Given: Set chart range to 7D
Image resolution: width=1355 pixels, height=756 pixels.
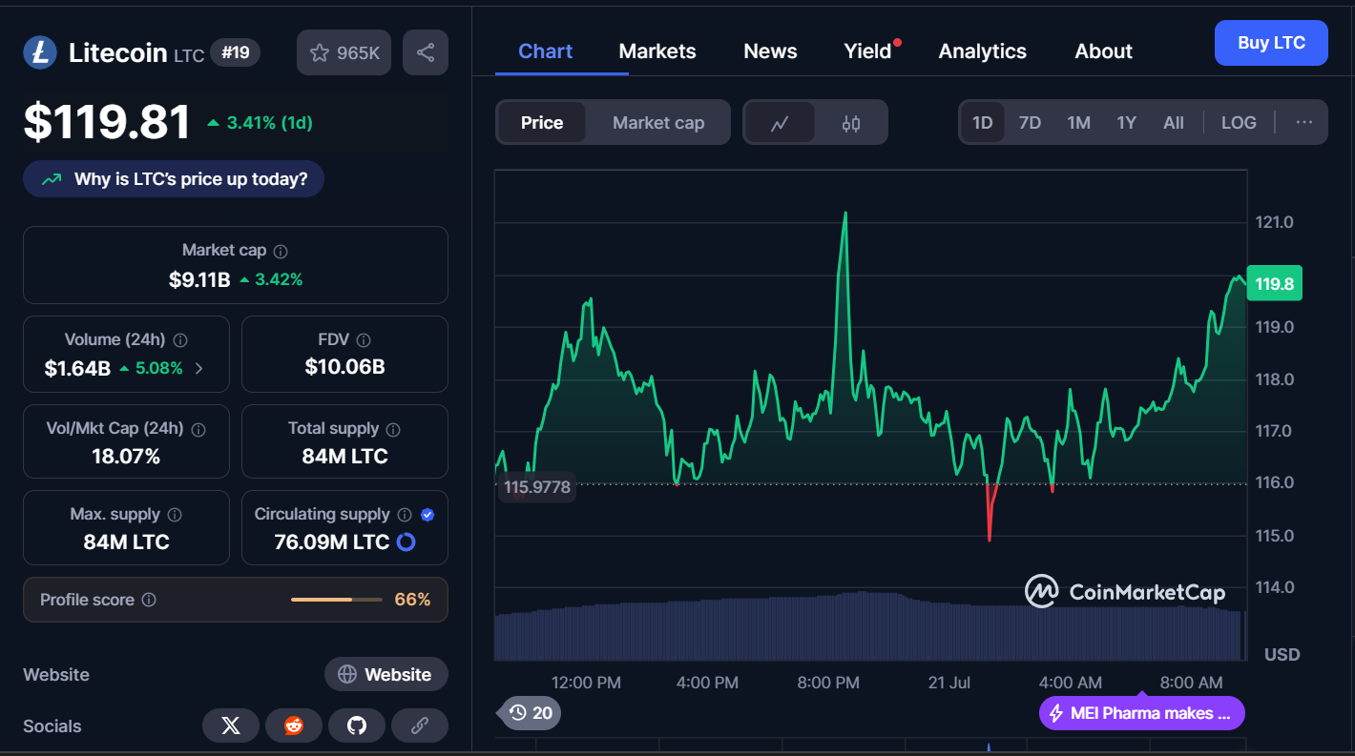Looking at the screenshot, I should pos(1030,123).
